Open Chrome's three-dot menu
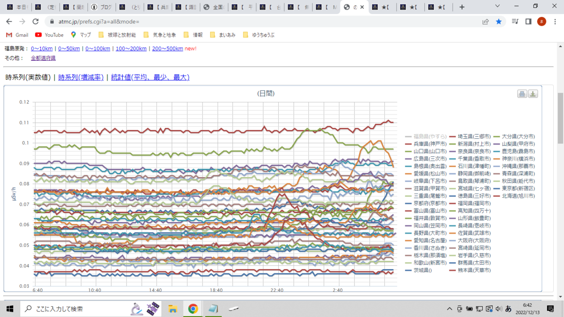 click(555, 22)
